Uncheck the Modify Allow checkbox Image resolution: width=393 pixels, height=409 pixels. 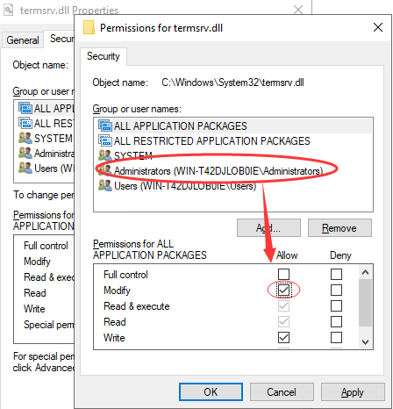point(283,291)
